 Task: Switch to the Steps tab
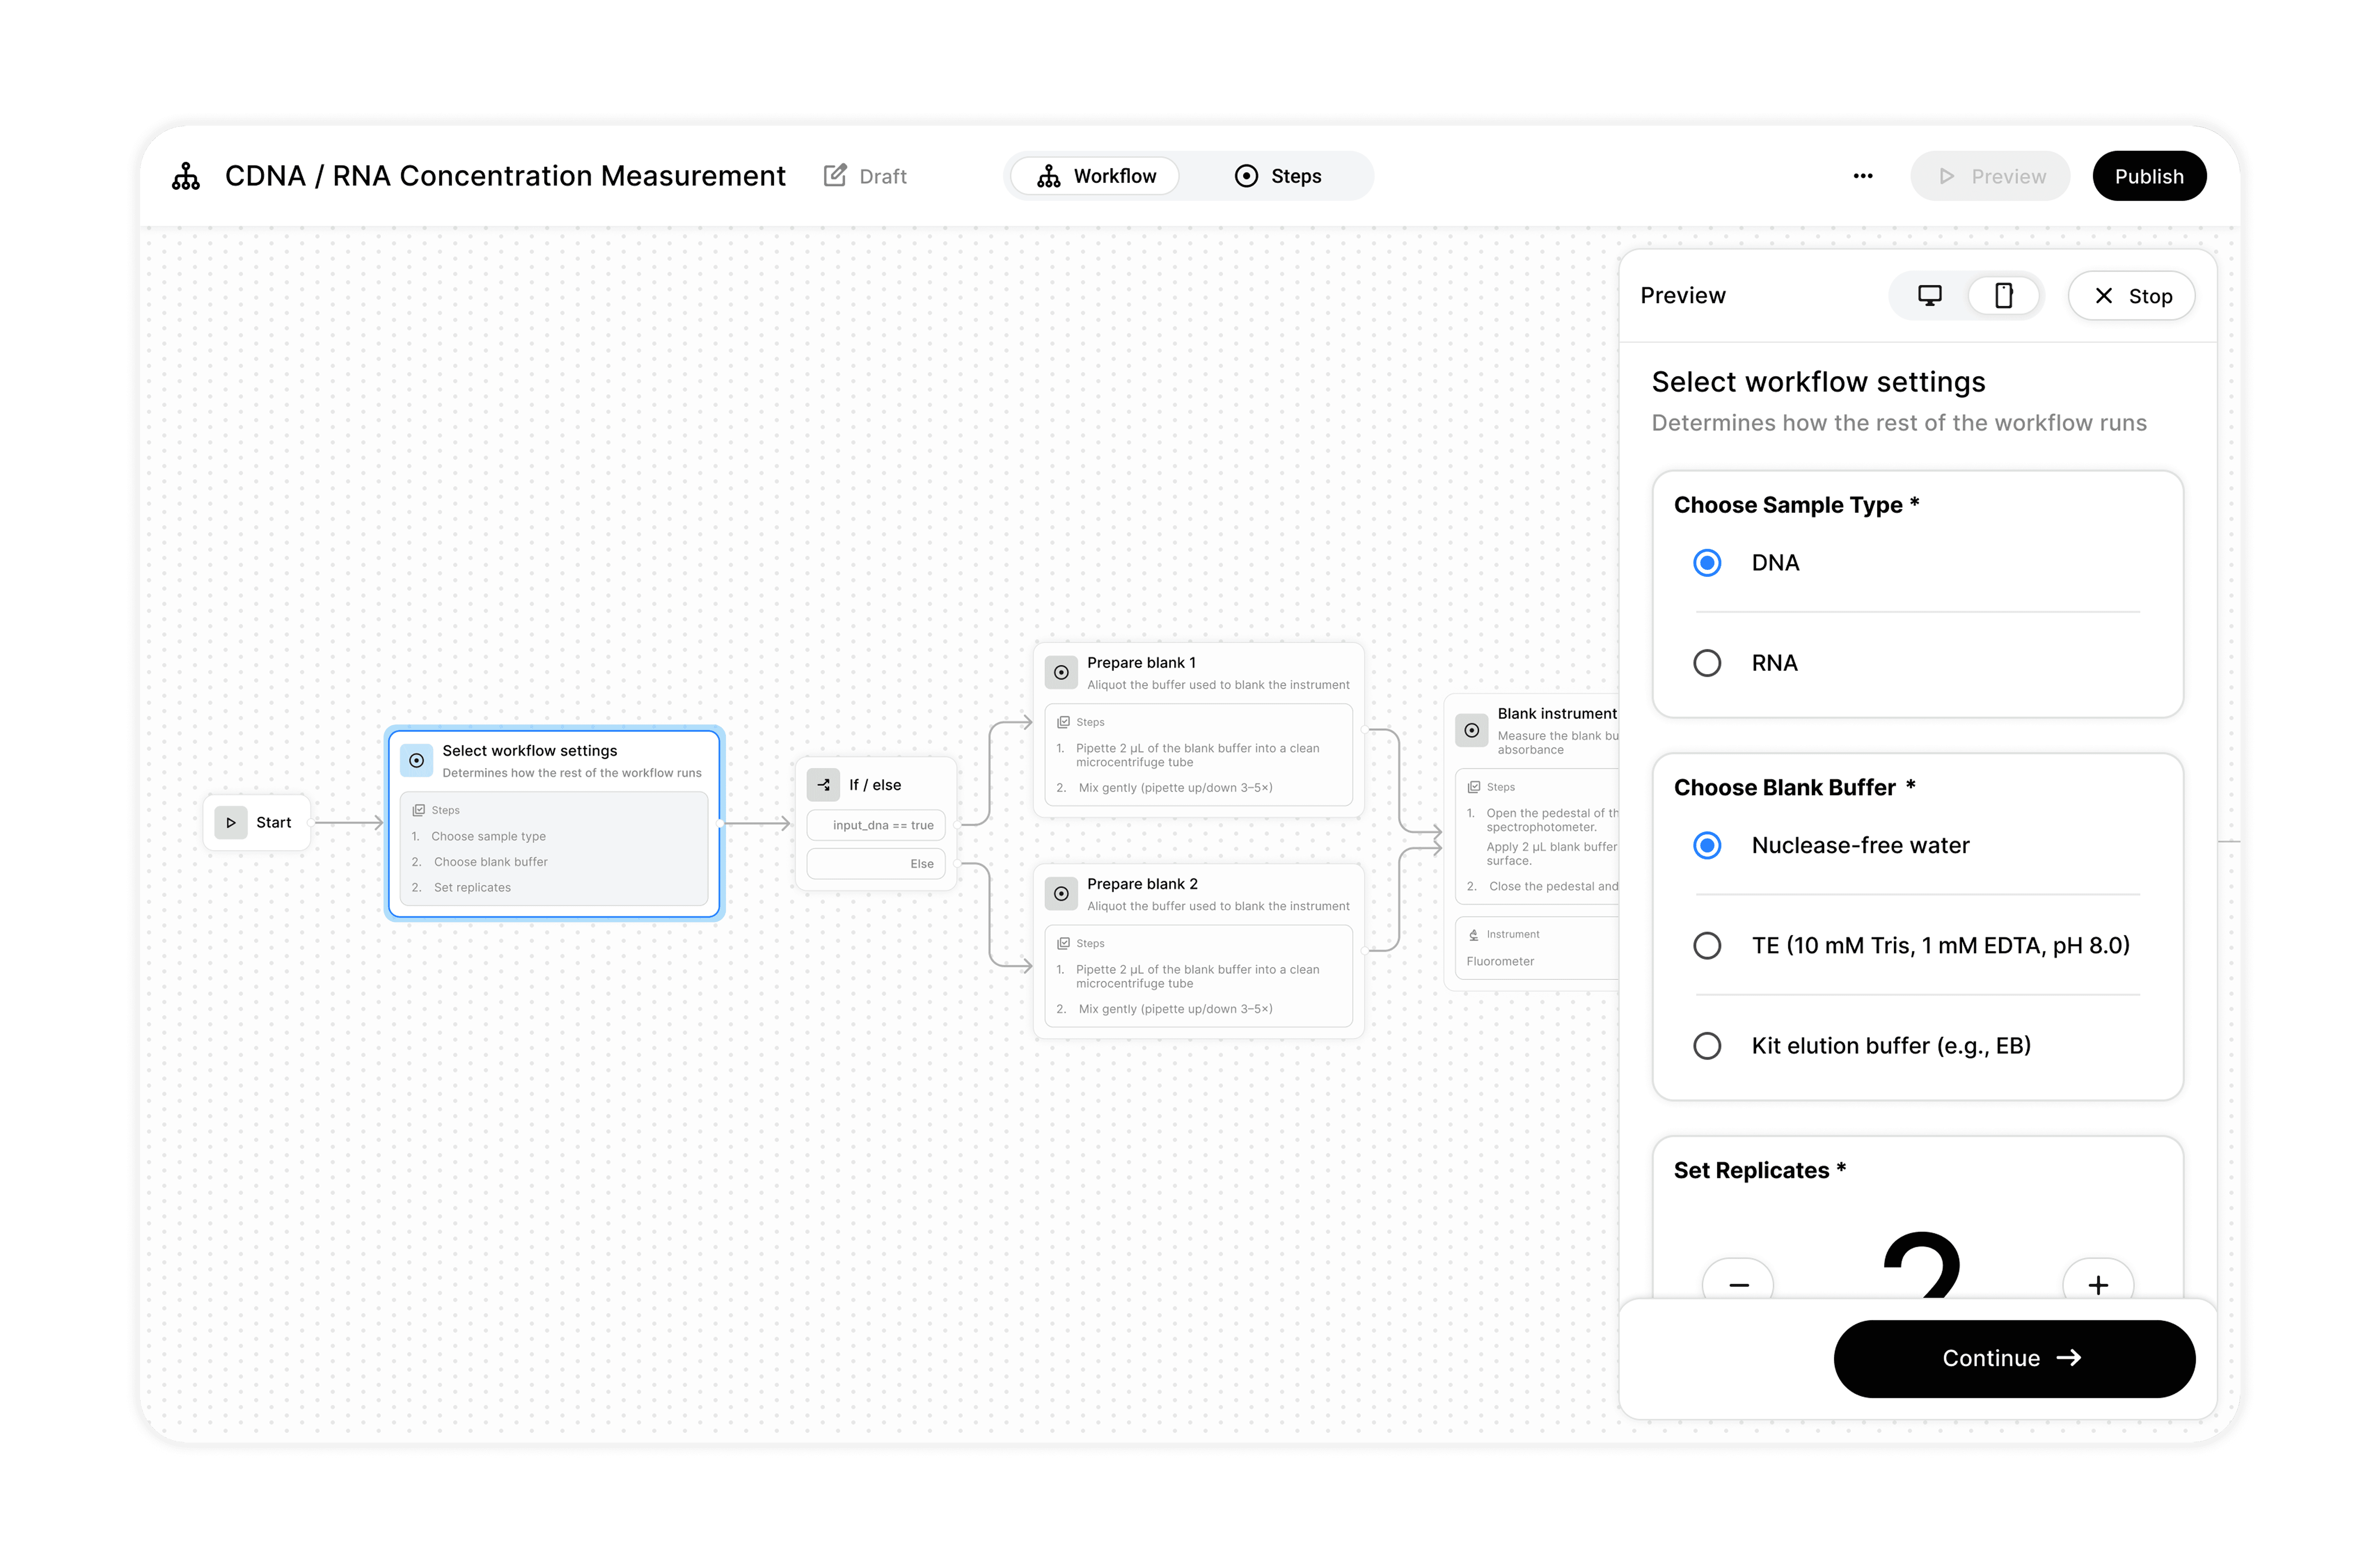[x=1278, y=176]
